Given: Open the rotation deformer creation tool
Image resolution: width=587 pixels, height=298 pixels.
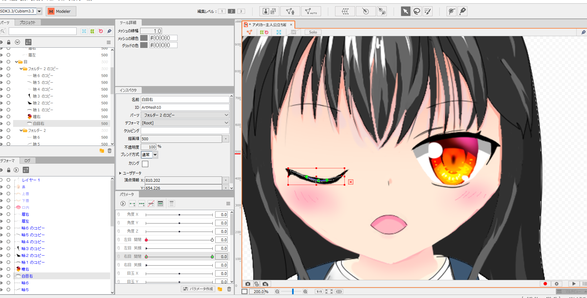Looking at the screenshot, I should [x=382, y=12].
